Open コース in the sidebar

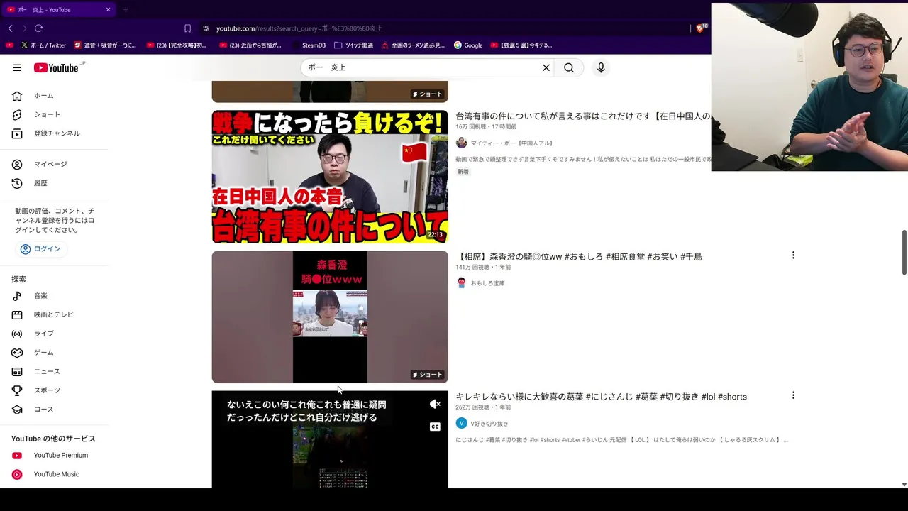point(55,410)
